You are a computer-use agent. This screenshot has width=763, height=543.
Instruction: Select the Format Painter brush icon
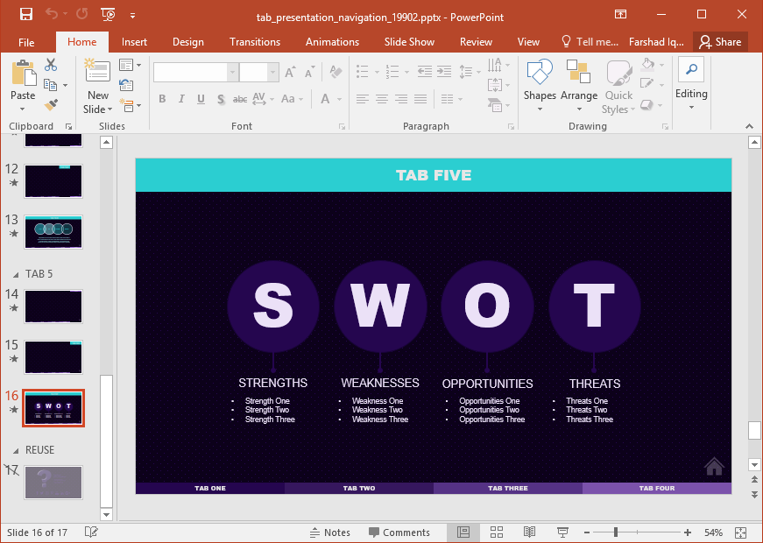[x=51, y=104]
